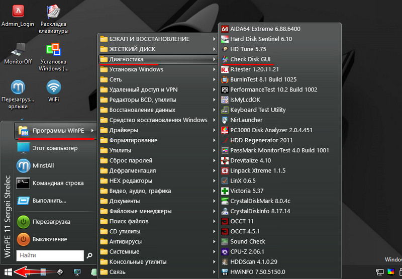Viewport: 402px width, 279px height.
Task: Launch HDD Regenerator 2011
Action: click(280, 140)
